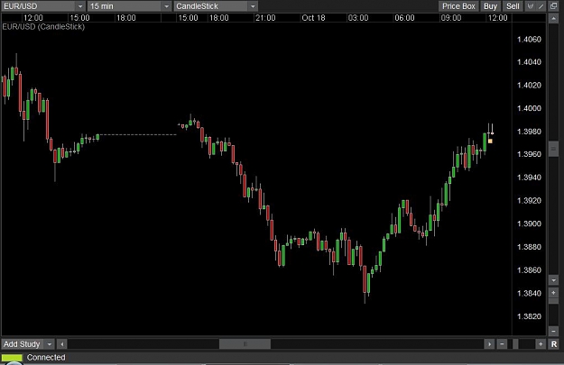Click the horizontal zoom plus button
Image resolution: width=564 pixels, height=365 pixels.
point(541,344)
